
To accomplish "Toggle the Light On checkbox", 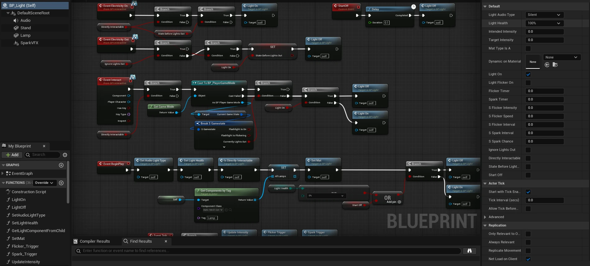I will coord(528,74).
